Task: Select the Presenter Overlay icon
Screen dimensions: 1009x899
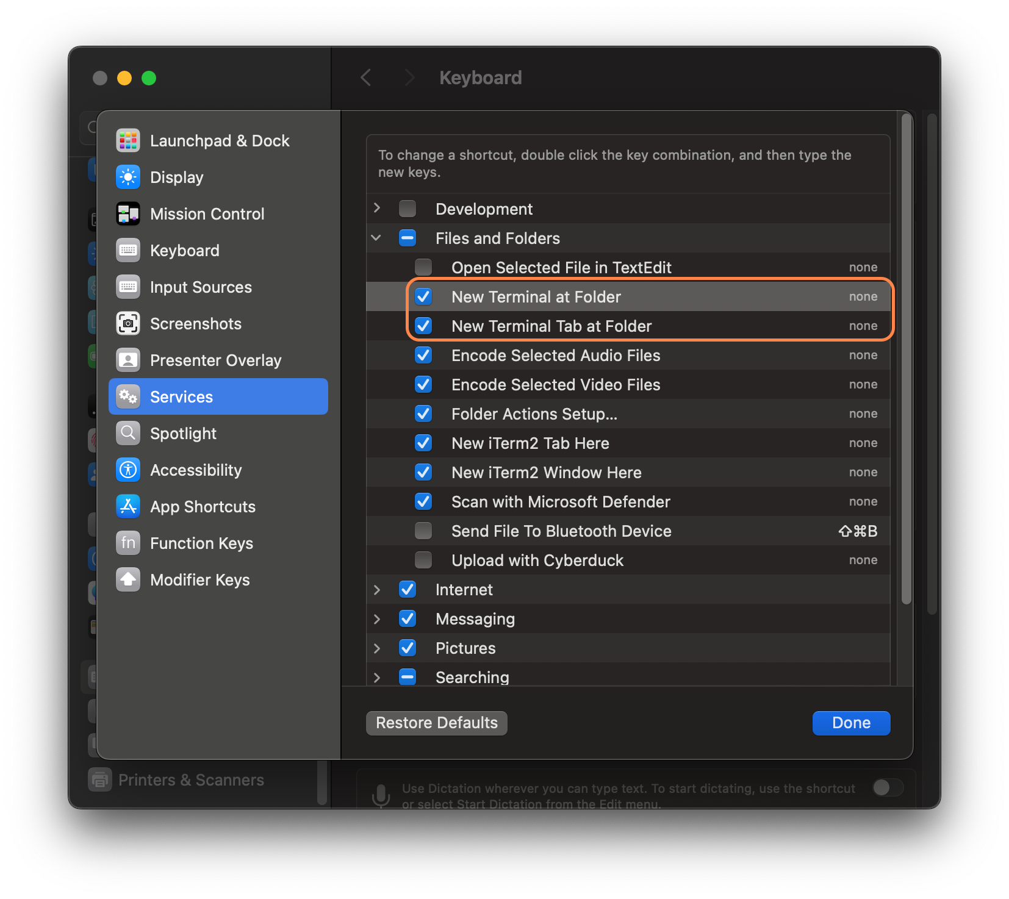Action: [x=128, y=360]
